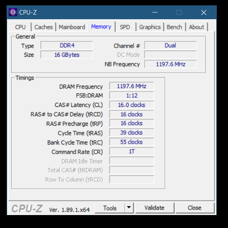Click the 'CAS# Latency (CL)' label
This screenshot has width=228, height=228.
tap(79, 105)
